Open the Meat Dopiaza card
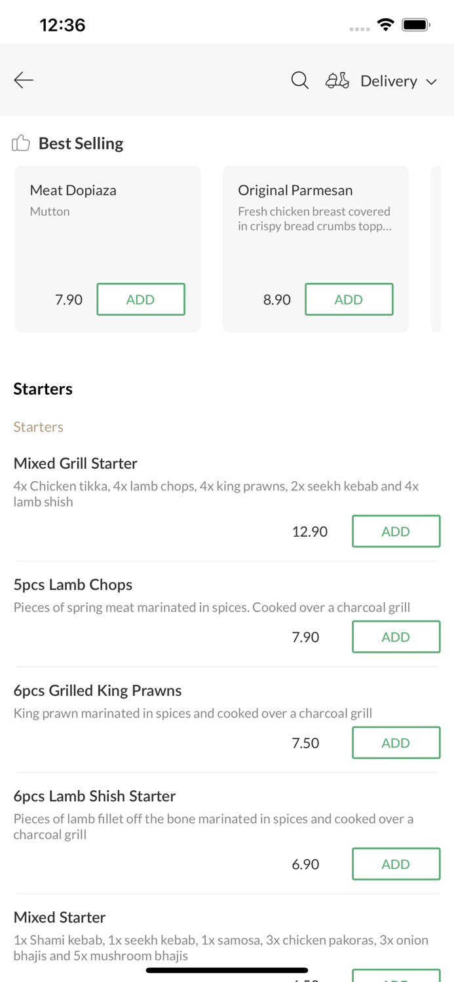 point(107,249)
